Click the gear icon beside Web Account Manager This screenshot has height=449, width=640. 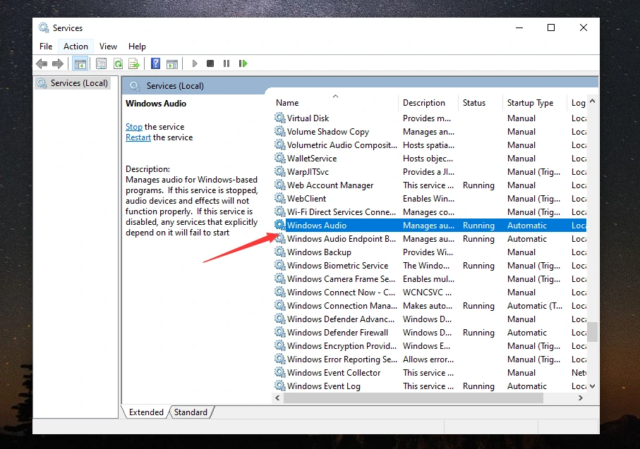279,185
